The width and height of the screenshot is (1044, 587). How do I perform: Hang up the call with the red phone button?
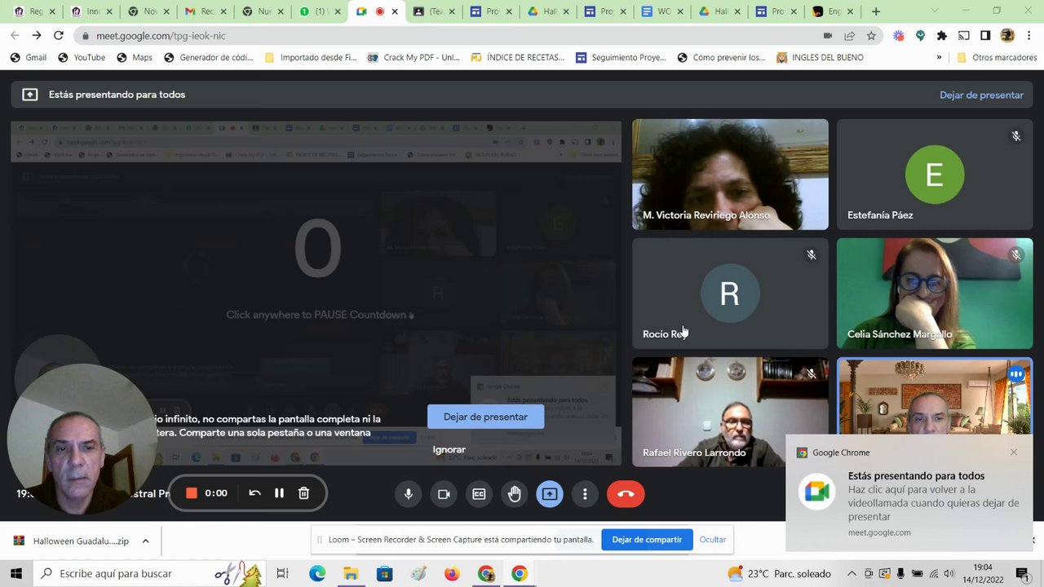click(626, 494)
